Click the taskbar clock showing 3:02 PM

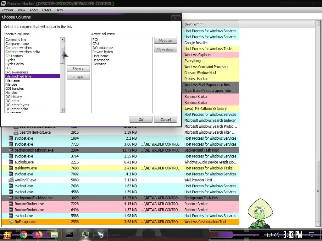pos(293,235)
